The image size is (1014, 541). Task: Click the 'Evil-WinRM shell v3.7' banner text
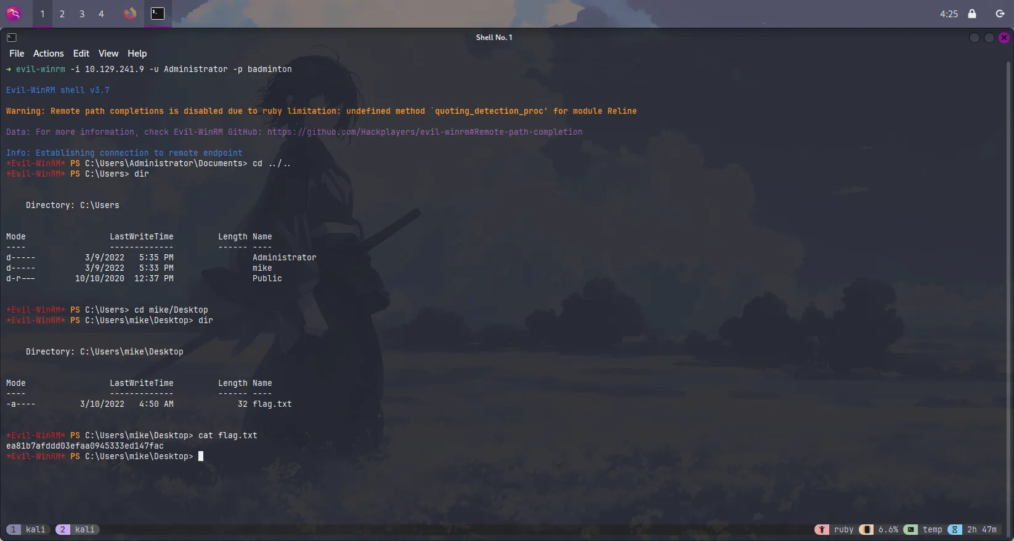click(58, 90)
